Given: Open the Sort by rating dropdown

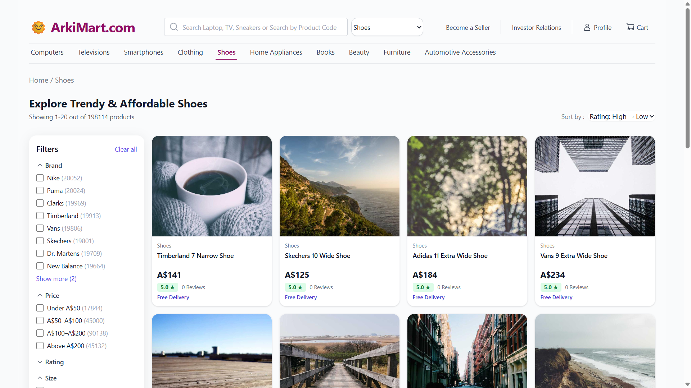Looking at the screenshot, I should (622, 117).
